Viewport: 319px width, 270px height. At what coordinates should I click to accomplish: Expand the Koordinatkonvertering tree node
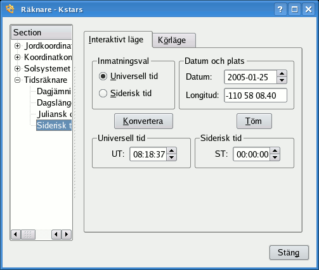17,57
